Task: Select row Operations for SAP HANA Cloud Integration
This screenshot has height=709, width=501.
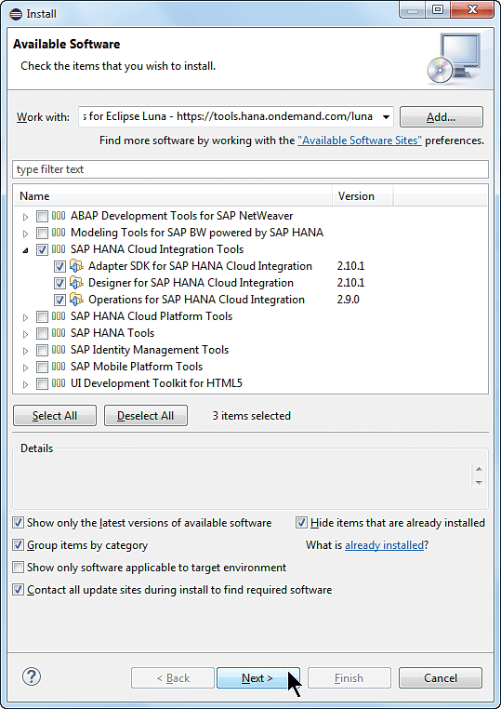Action: (196, 300)
